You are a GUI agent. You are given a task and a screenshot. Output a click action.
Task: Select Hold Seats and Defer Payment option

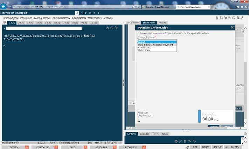(x=157, y=45)
